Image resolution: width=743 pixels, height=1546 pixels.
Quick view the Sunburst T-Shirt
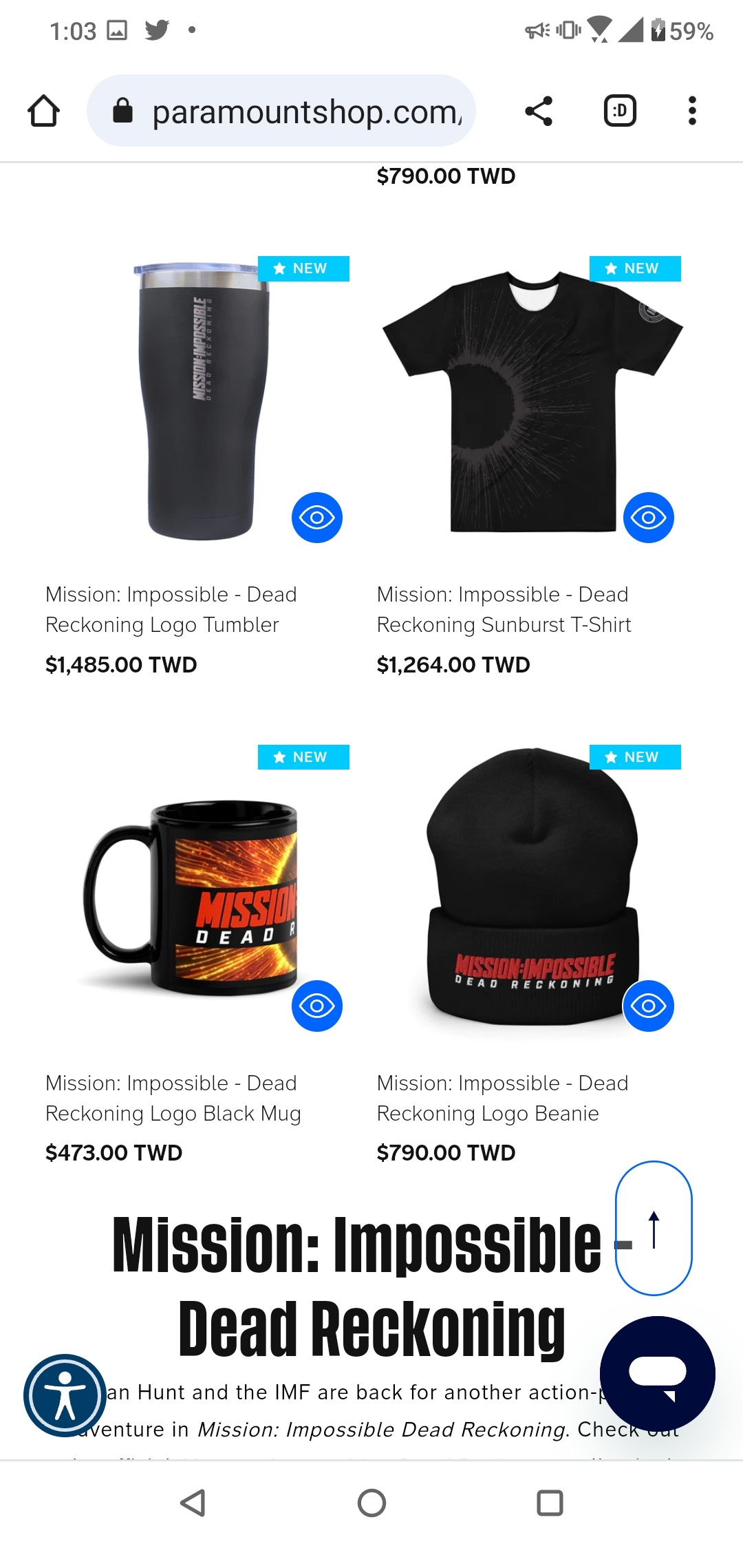point(649,518)
